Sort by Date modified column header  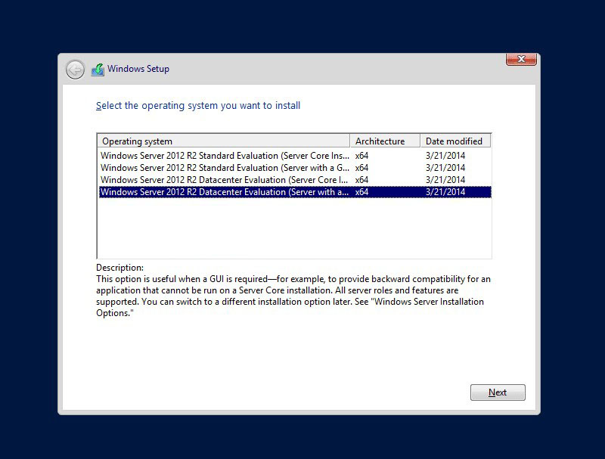(456, 141)
